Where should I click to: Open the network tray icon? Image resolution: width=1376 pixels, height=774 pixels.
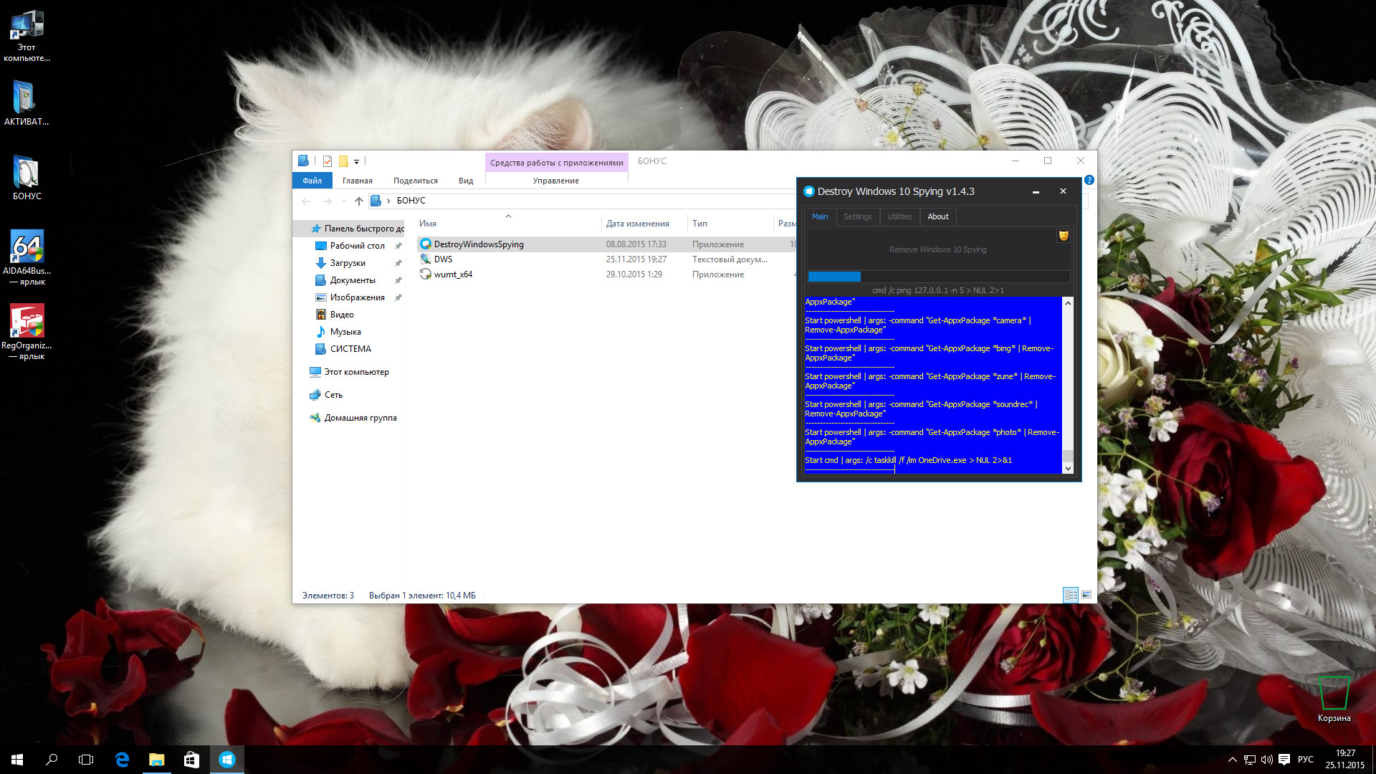point(1250,760)
